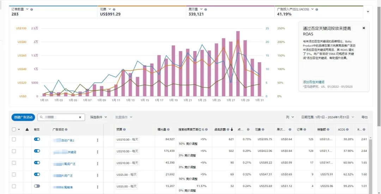Click info icon next to 曝光量 column header
Screen dimensions: 381x194
click(x=168, y=130)
